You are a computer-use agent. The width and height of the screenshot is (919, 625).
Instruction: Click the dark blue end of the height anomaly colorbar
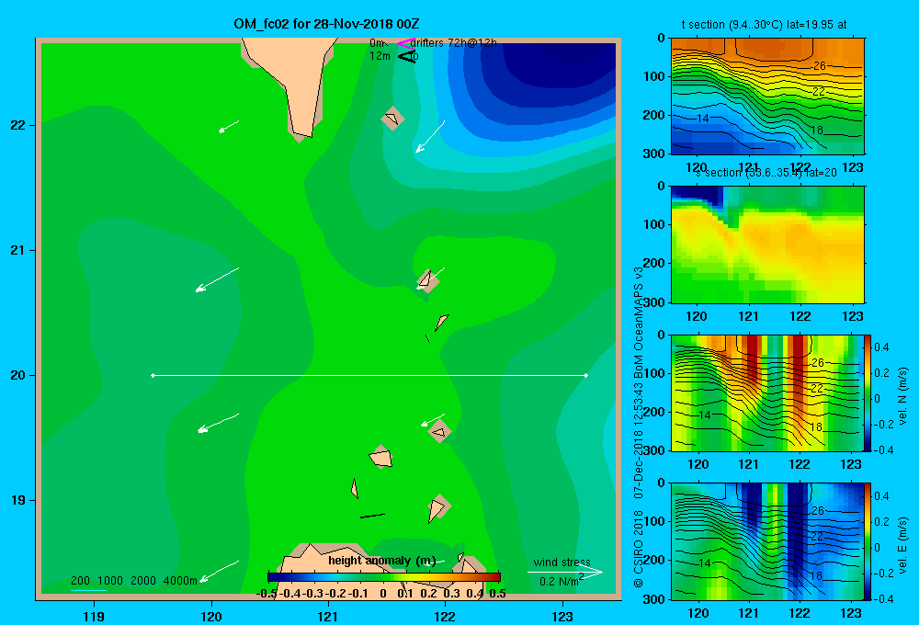tap(273, 577)
